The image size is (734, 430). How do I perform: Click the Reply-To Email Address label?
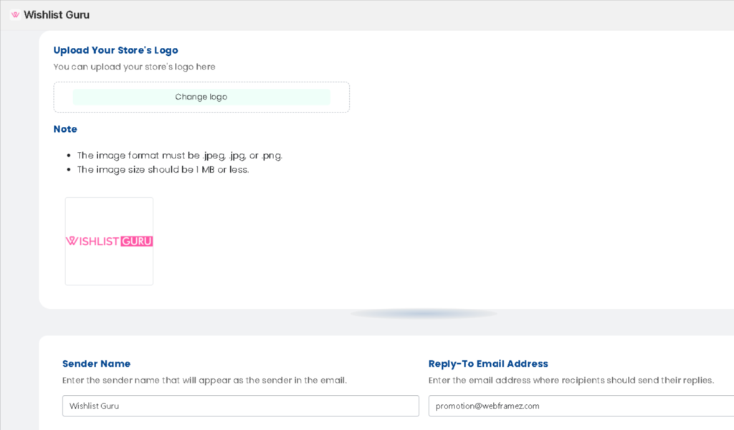488,364
